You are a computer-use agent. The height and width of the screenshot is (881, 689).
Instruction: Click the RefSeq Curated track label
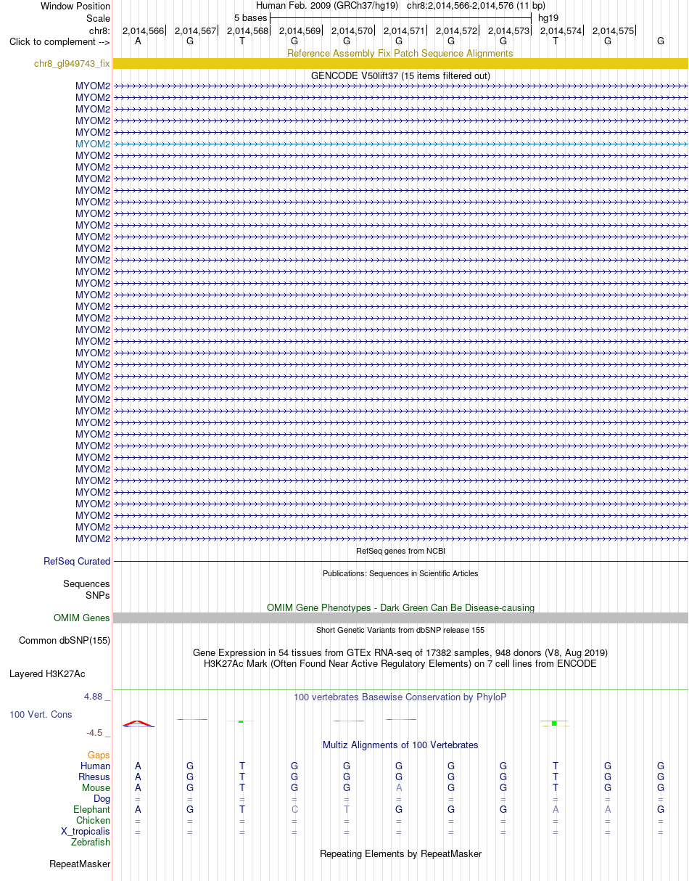[x=77, y=561]
